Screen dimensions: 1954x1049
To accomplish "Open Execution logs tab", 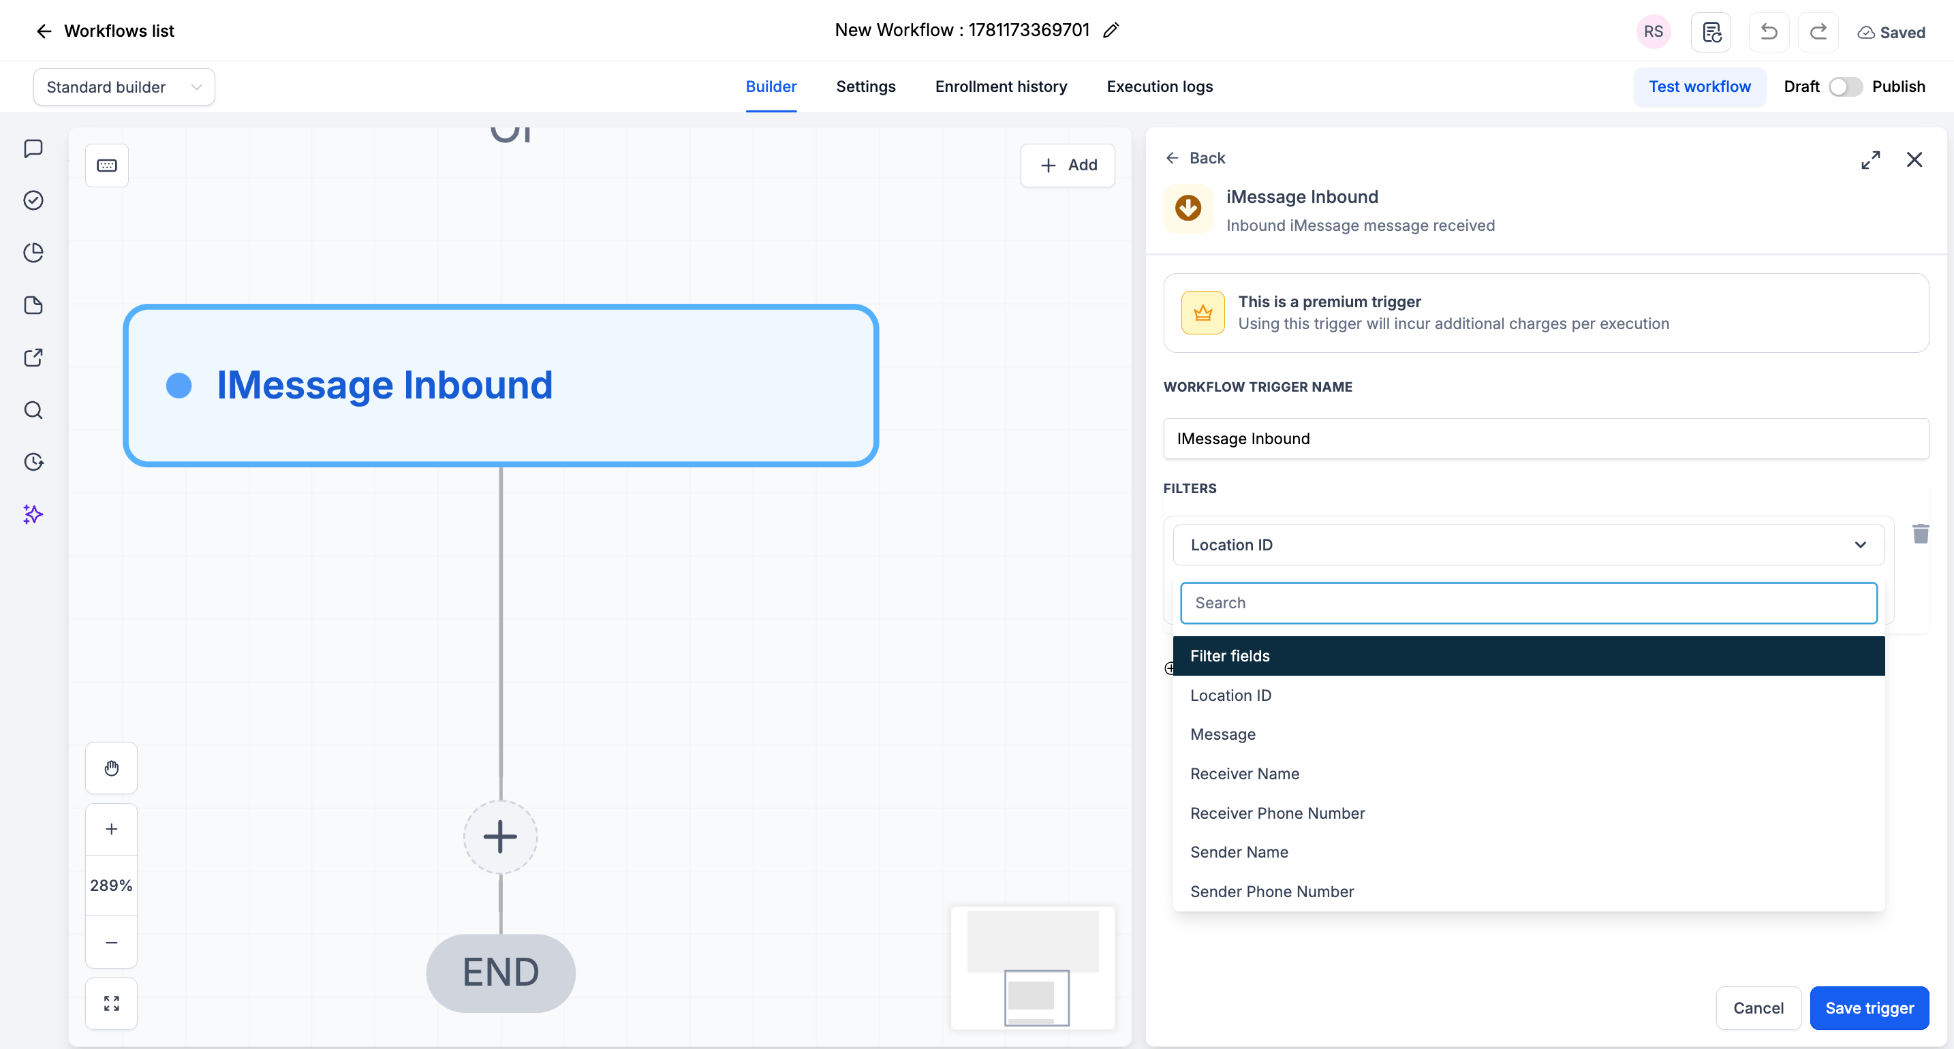I will tap(1159, 87).
